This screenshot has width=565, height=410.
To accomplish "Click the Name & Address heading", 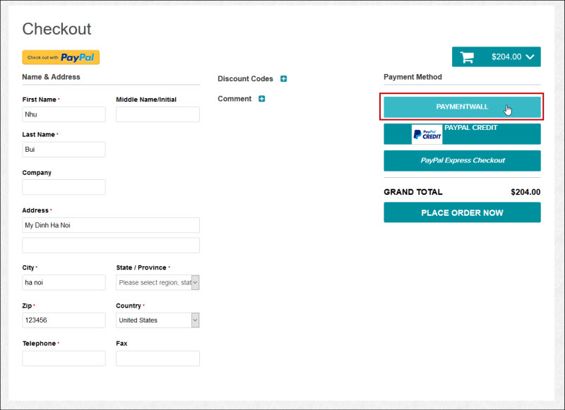I will (51, 77).
